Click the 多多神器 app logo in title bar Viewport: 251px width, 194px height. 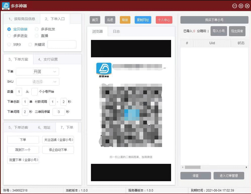6,6
